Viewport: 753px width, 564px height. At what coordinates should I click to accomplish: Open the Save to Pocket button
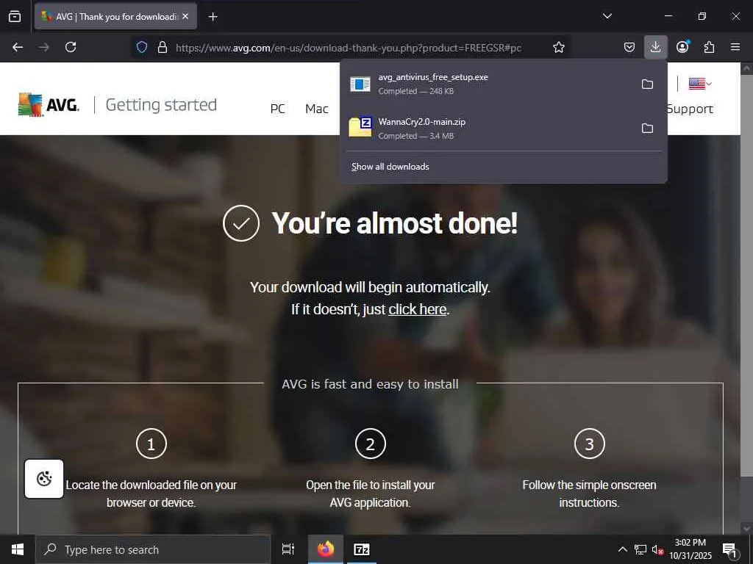point(629,47)
